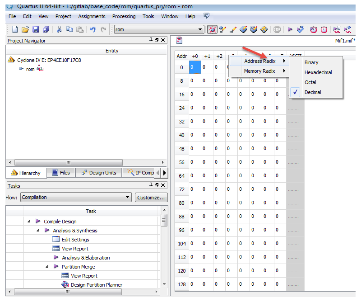Close the Tasks panel
The image size is (361, 302).
(x=163, y=185)
